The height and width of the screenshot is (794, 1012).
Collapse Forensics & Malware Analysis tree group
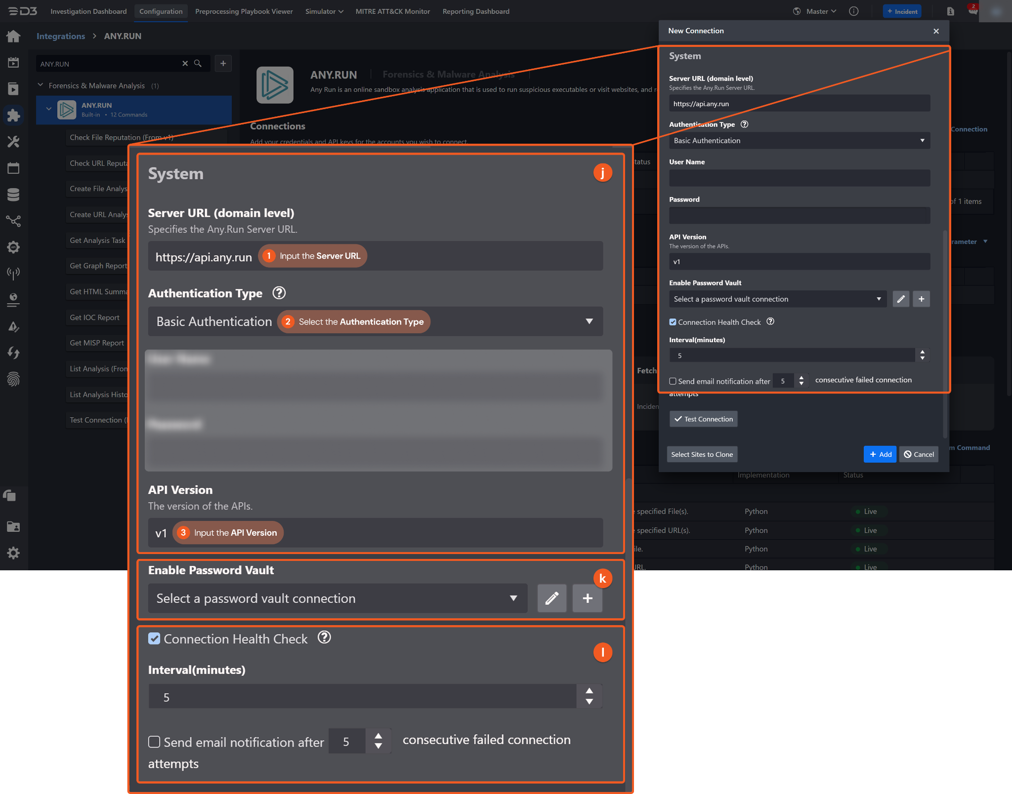click(x=41, y=85)
